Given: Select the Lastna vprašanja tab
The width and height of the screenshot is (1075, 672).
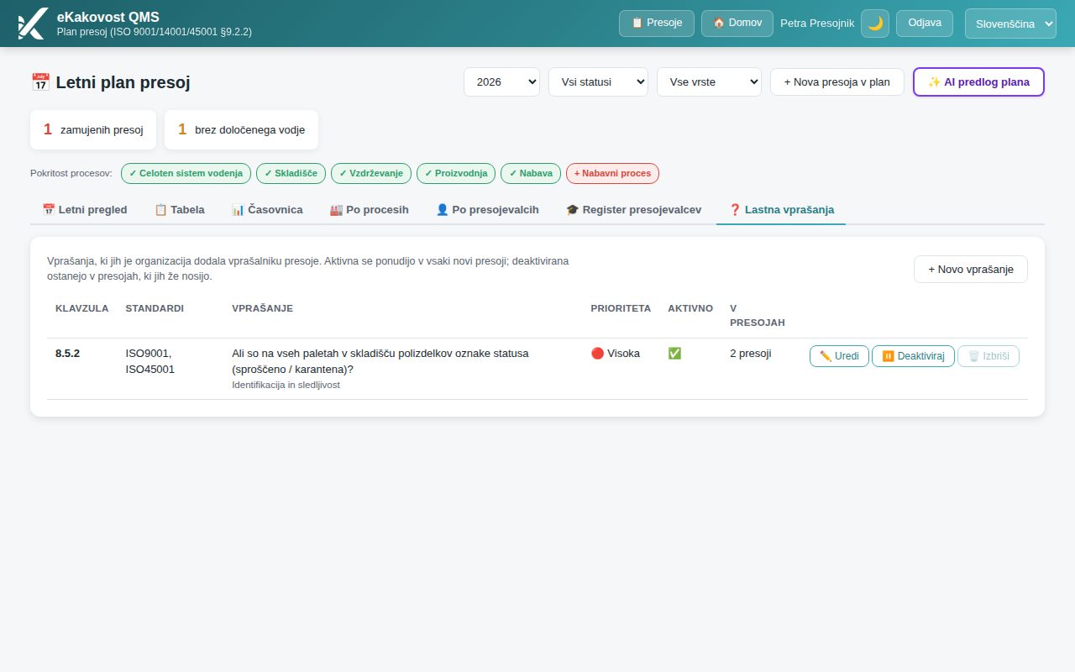Looking at the screenshot, I should [x=781, y=210].
